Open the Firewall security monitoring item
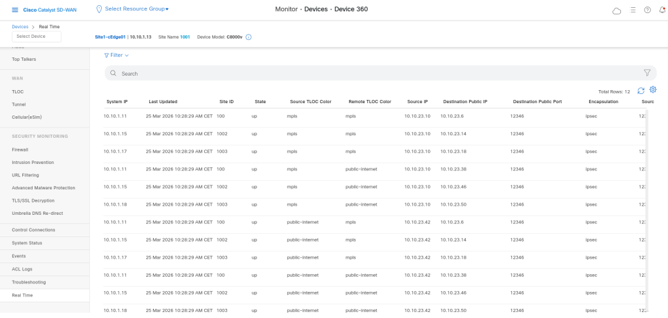668x318 pixels. [x=20, y=150]
